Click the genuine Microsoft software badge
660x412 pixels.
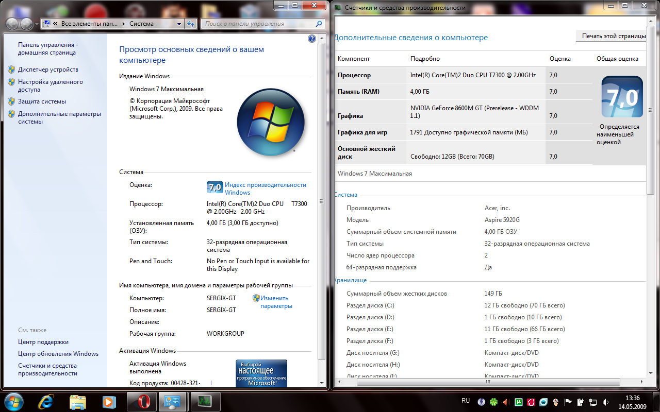[x=261, y=373]
